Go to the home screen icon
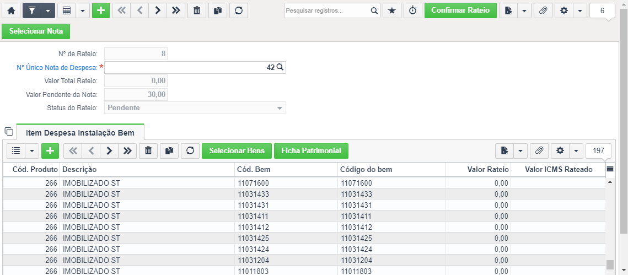Screen dimensions: 628x275 tap(11, 10)
